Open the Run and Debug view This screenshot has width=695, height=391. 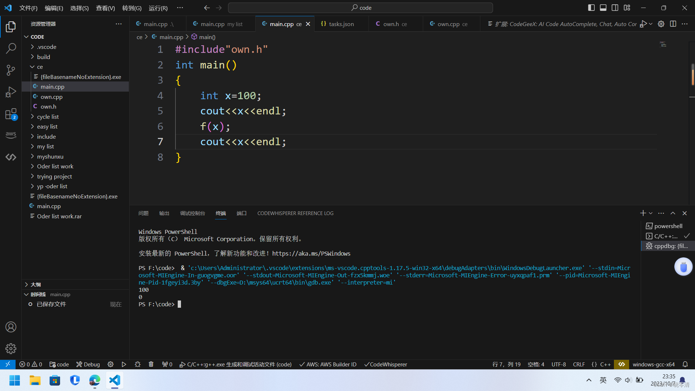point(11,92)
